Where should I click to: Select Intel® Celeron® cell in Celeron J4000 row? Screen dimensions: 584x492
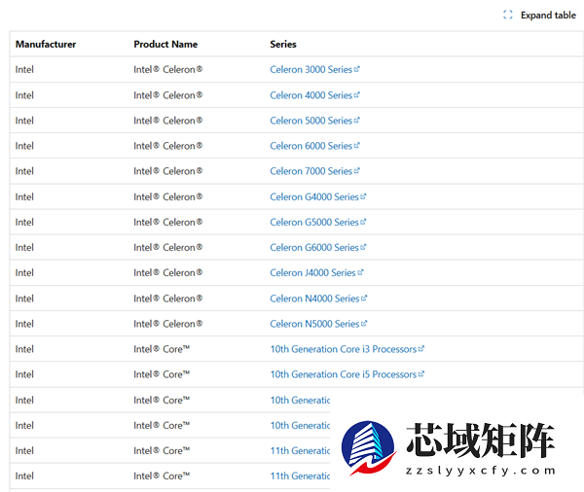click(168, 273)
